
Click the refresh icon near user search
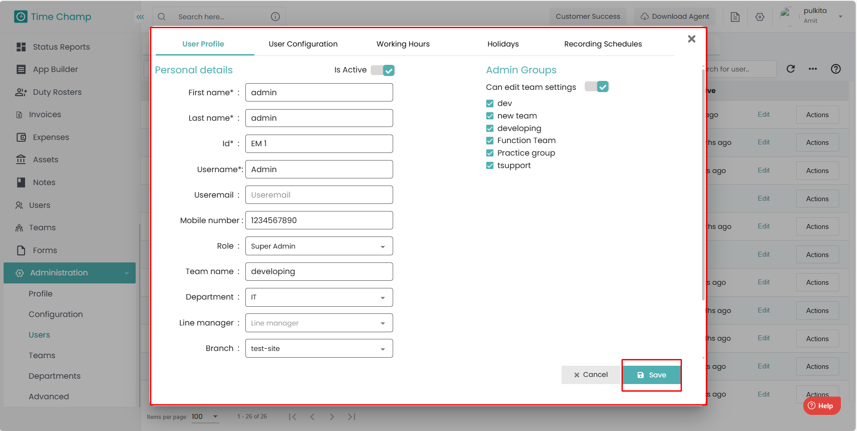pyautogui.click(x=791, y=69)
